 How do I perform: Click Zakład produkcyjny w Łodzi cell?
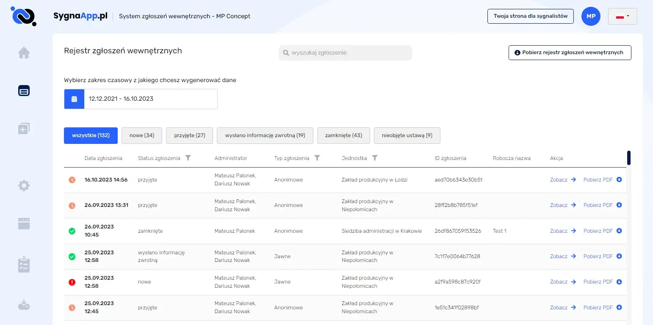(x=374, y=180)
